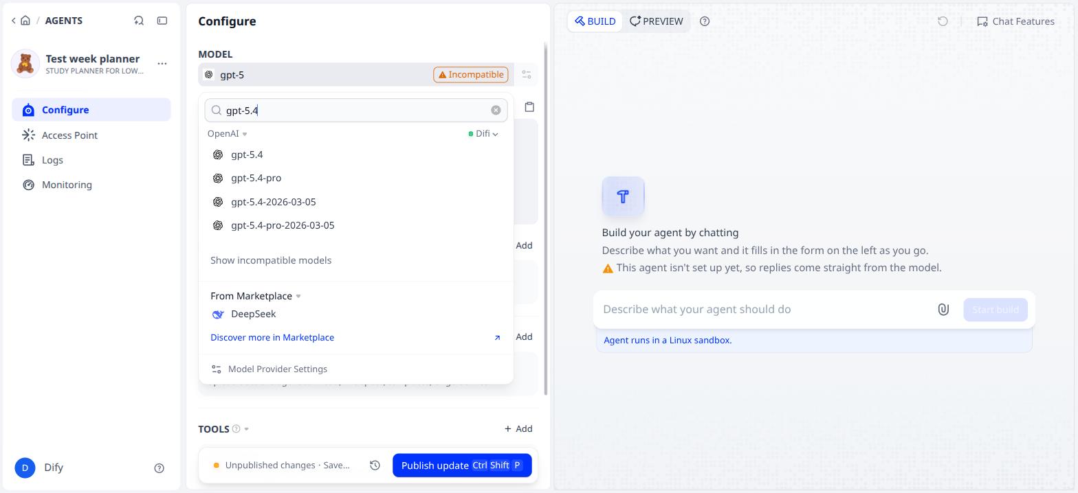Go to the home icon in the breadcrumb
Viewport: 1078px width, 493px height.
point(25,21)
